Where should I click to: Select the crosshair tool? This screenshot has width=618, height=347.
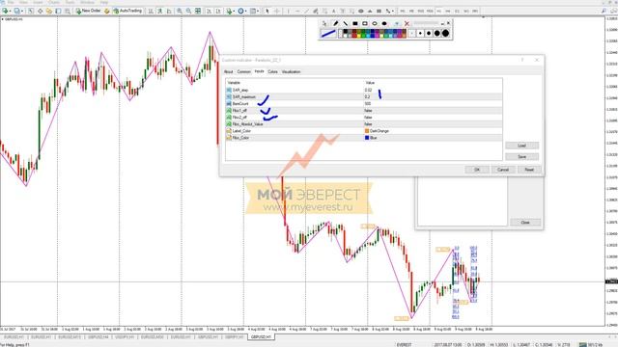277,11
